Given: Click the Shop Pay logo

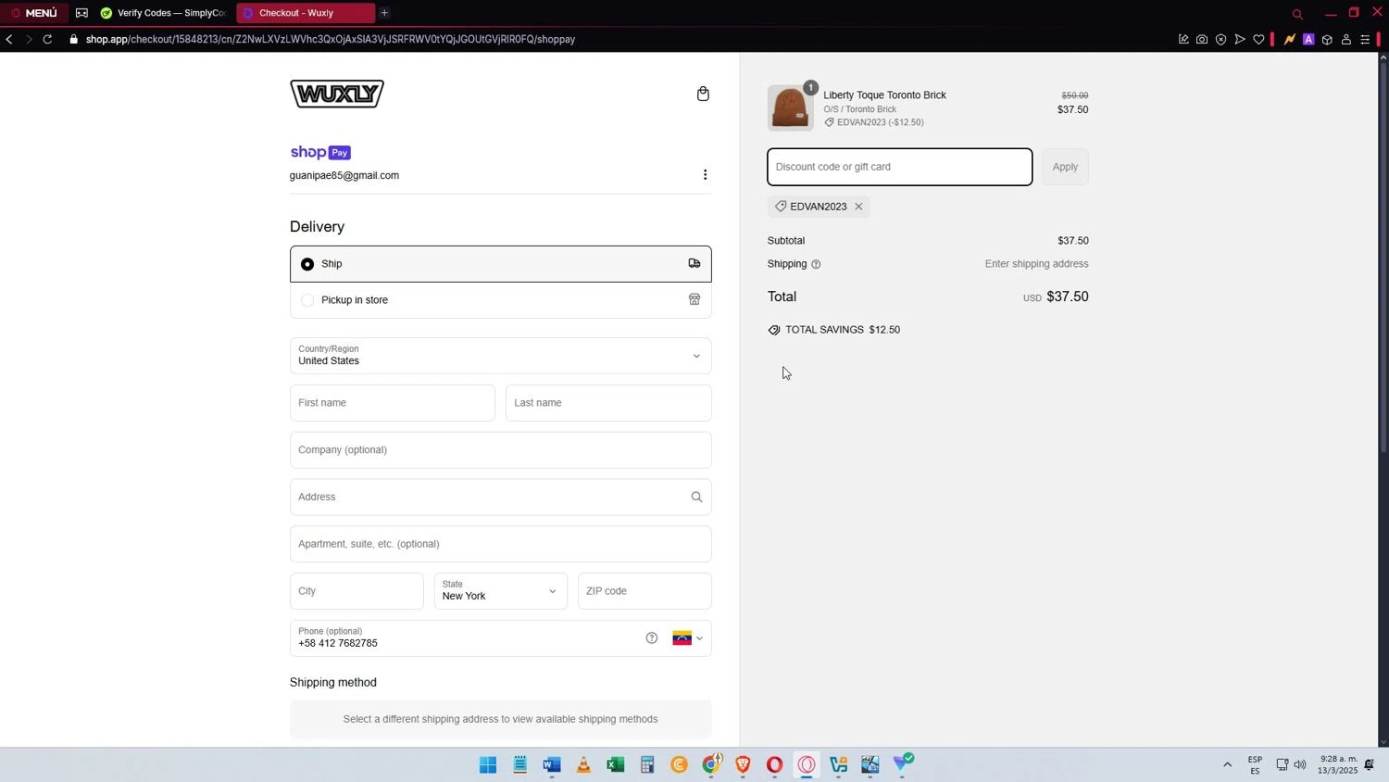Looking at the screenshot, I should point(320,153).
